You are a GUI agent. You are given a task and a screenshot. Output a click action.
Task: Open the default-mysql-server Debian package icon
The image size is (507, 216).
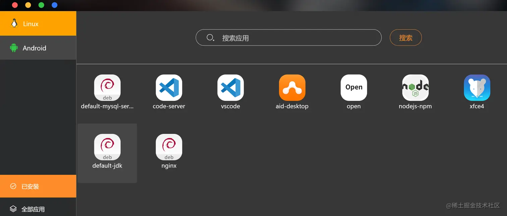[x=107, y=88]
